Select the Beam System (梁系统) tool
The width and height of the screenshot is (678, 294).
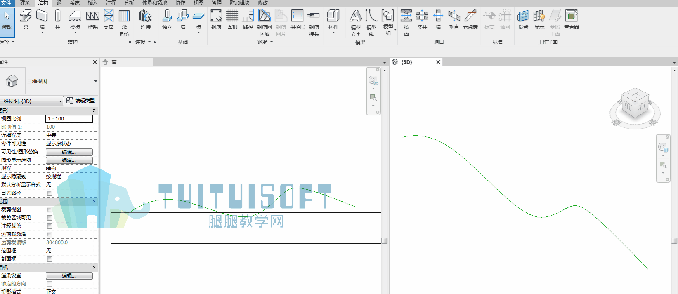click(x=124, y=23)
